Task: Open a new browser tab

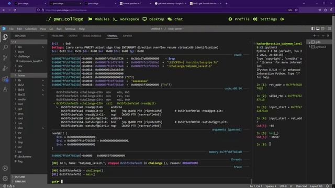Action: pyautogui.click(x=227, y=4)
